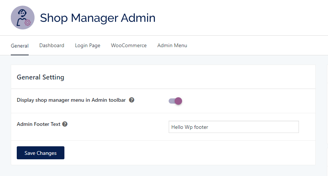Click help icon next to Admin Footer Text
328x176 pixels.
tap(65, 124)
